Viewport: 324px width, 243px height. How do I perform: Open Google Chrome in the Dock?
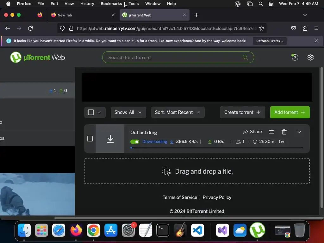pyautogui.click(x=93, y=230)
